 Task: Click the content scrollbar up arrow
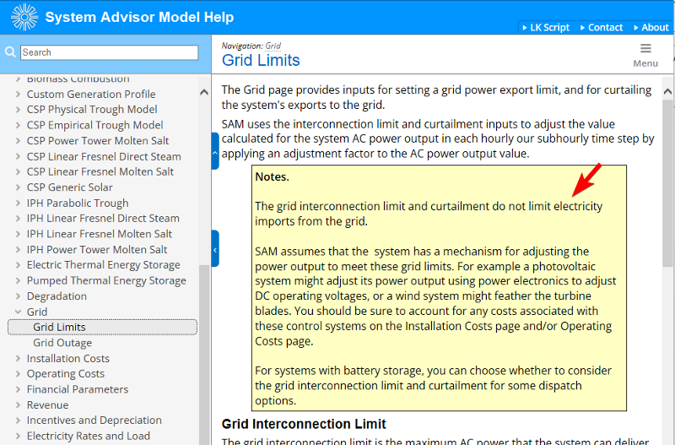coord(667,91)
